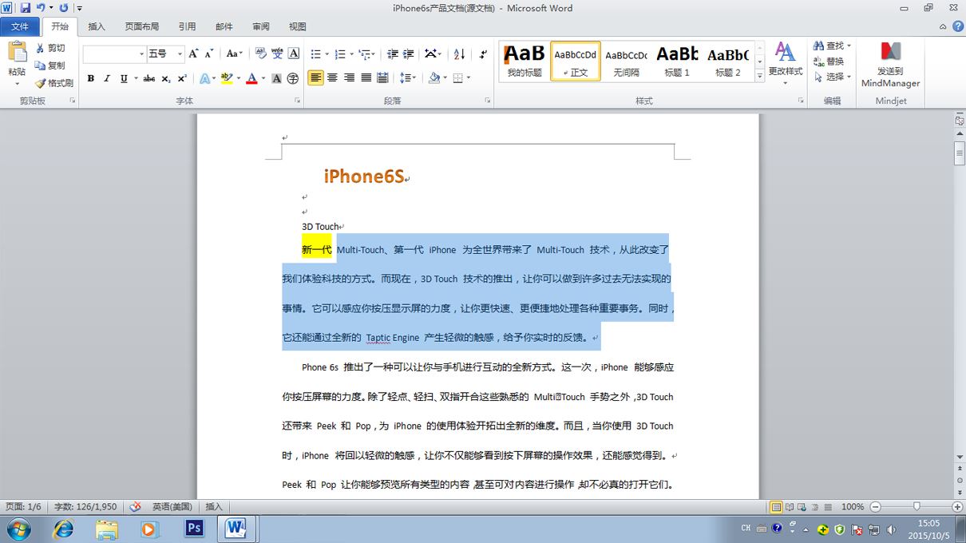Switch to the View (视图) tab
The height and width of the screenshot is (543, 966).
click(298, 26)
